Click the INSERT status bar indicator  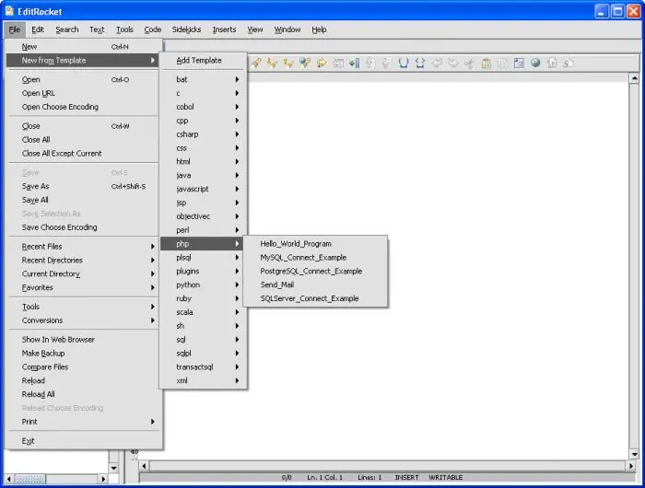[x=406, y=477]
